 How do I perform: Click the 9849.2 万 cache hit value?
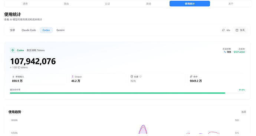point(196,81)
